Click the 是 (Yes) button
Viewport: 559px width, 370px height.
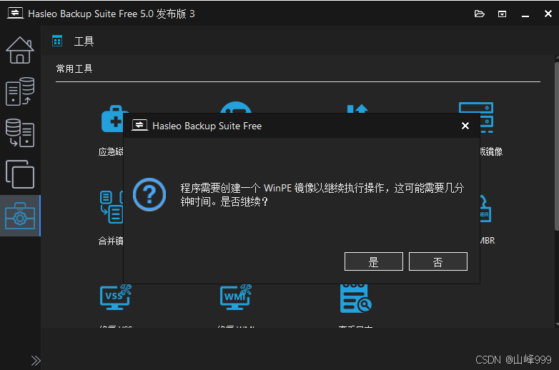point(374,261)
